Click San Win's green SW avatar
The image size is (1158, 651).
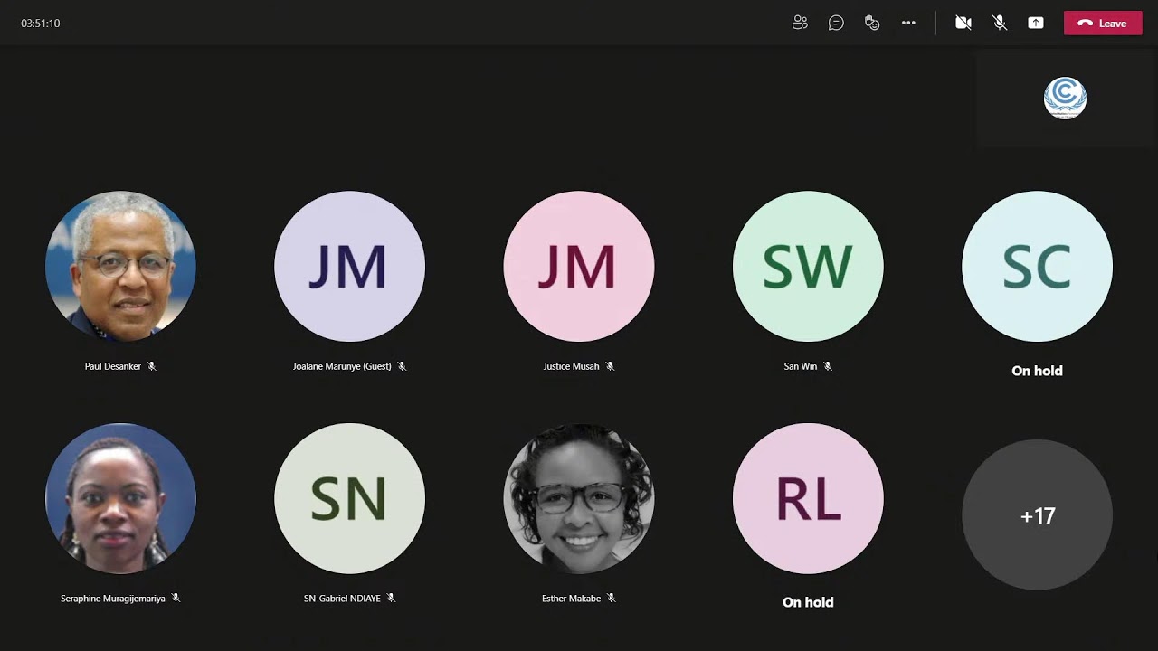(808, 266)
